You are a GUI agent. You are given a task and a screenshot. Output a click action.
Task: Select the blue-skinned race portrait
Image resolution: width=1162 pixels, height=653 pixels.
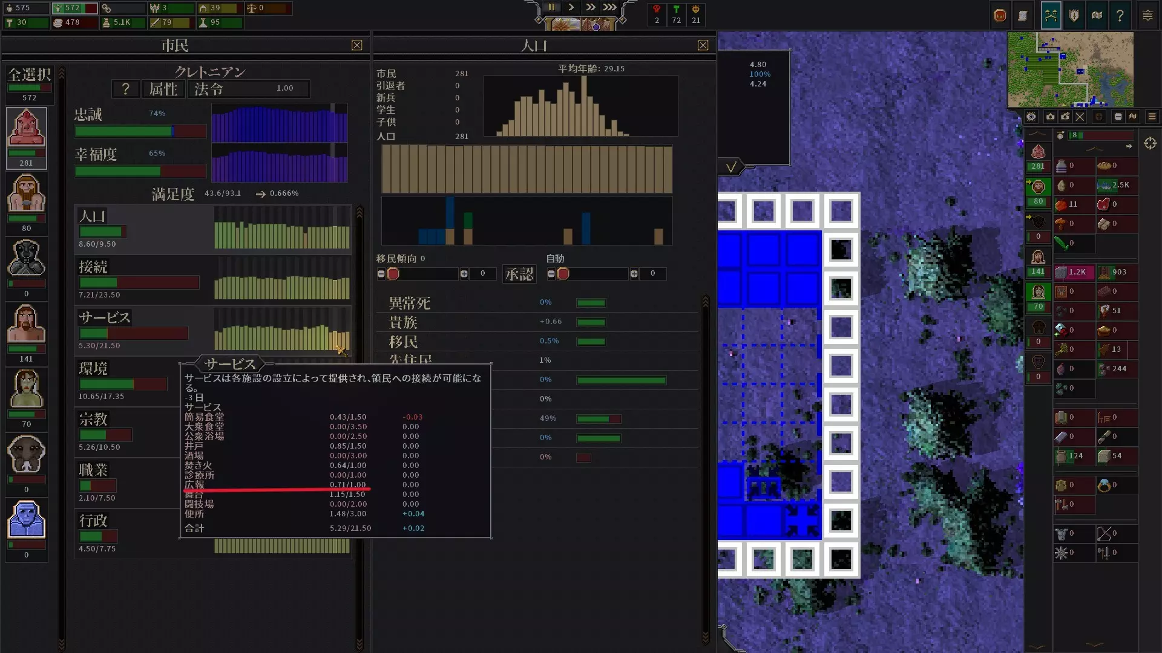point(26,520)
